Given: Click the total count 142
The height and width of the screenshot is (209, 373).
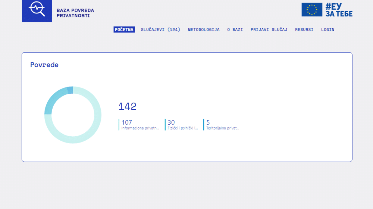Looking at the screenshot, I should click(128, 106).
